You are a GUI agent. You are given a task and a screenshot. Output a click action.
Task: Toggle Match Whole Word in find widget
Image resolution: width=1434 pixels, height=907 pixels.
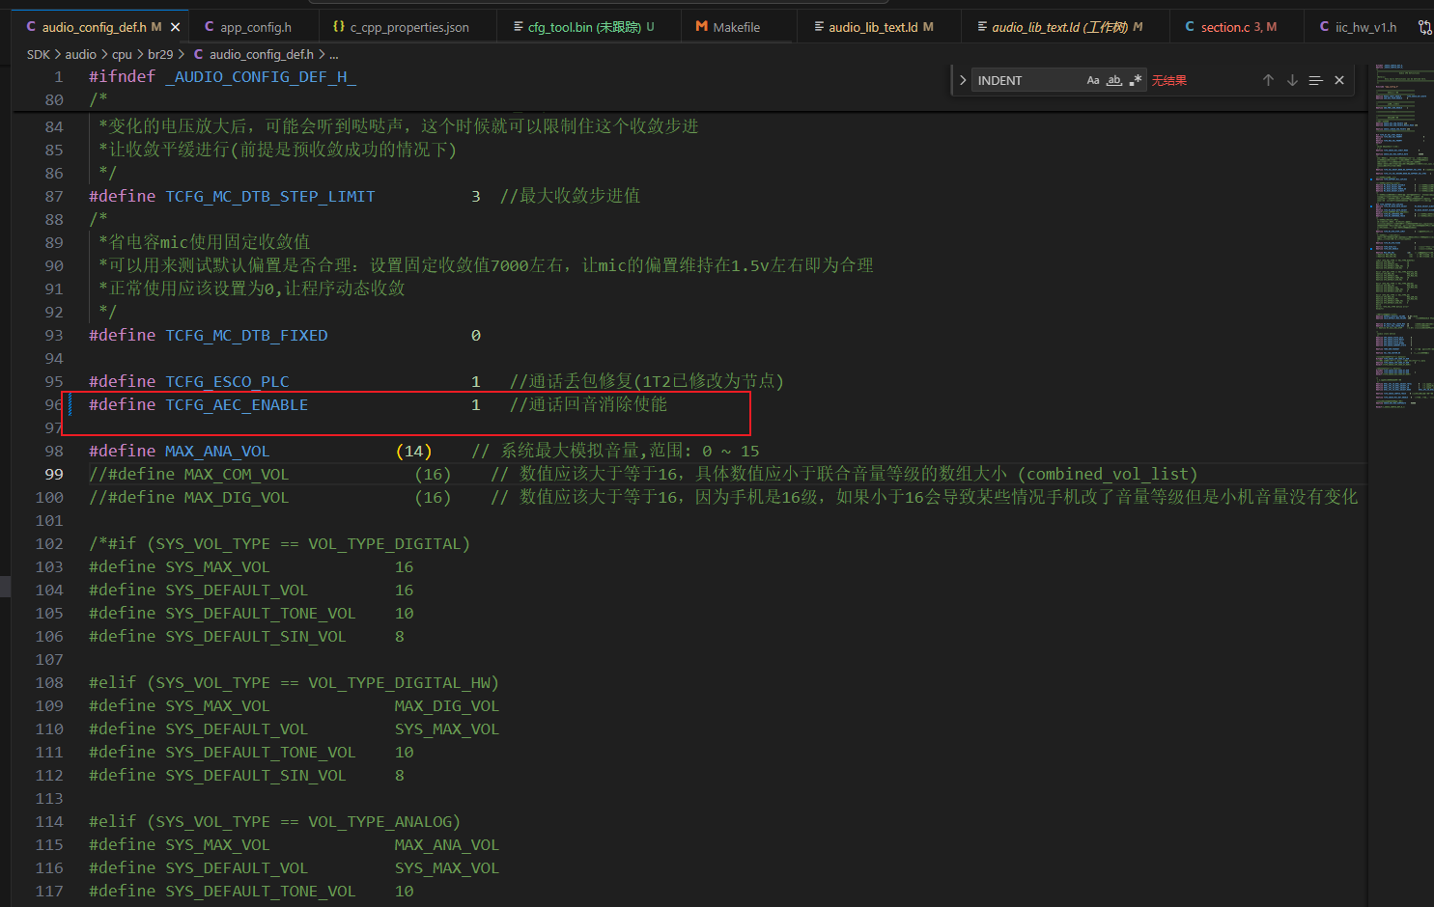click(x=1114, y=80)
